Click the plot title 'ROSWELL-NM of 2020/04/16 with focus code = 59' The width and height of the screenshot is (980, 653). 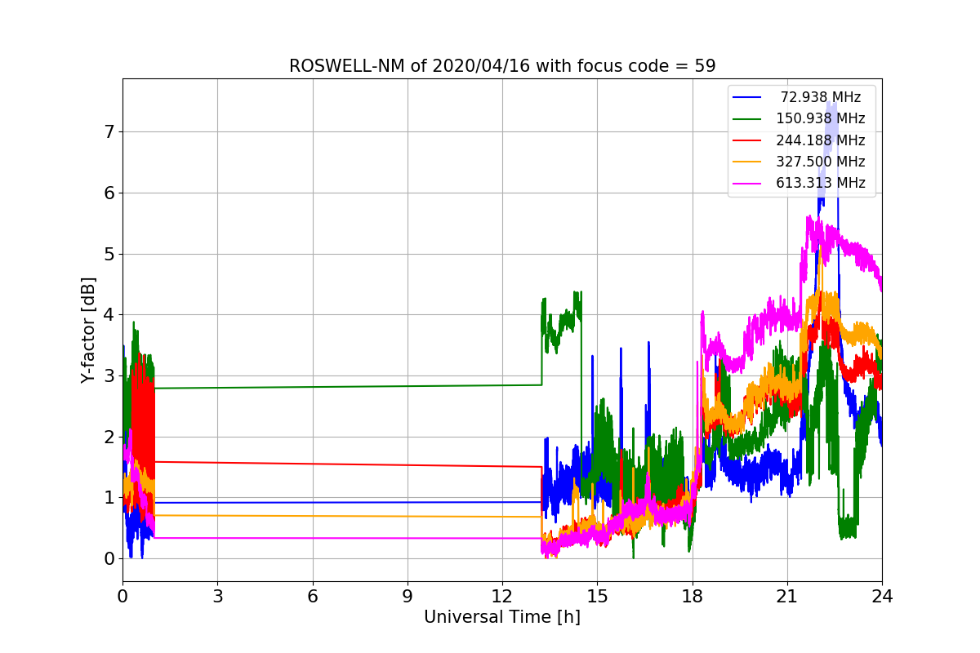coord(502,66)
